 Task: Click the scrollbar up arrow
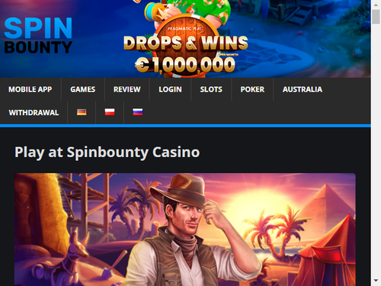(x=376, y=5)
